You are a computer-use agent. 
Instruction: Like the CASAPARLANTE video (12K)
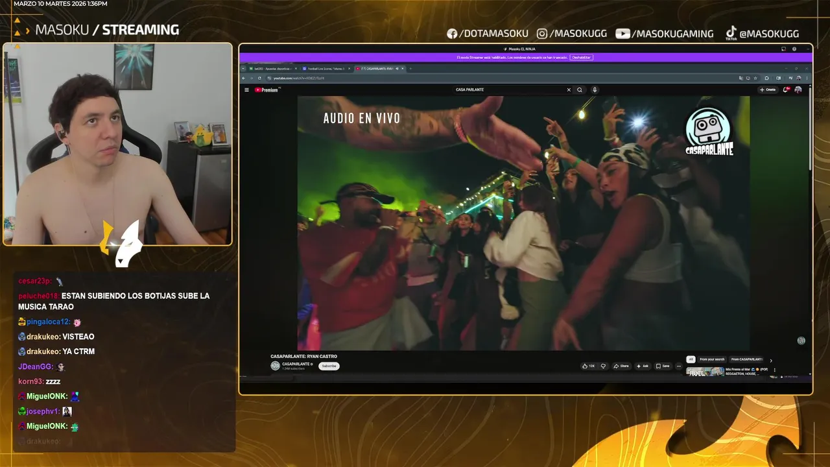589,366
